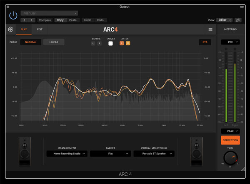The width and height of the screenshot is (250, 184).
Task: Open Virtual Monitoring Portable BT Speaker dropdown
Action: point(154,154)
